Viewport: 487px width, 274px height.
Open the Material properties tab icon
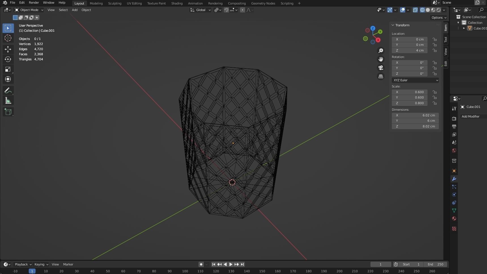click(x=454, y=218)
